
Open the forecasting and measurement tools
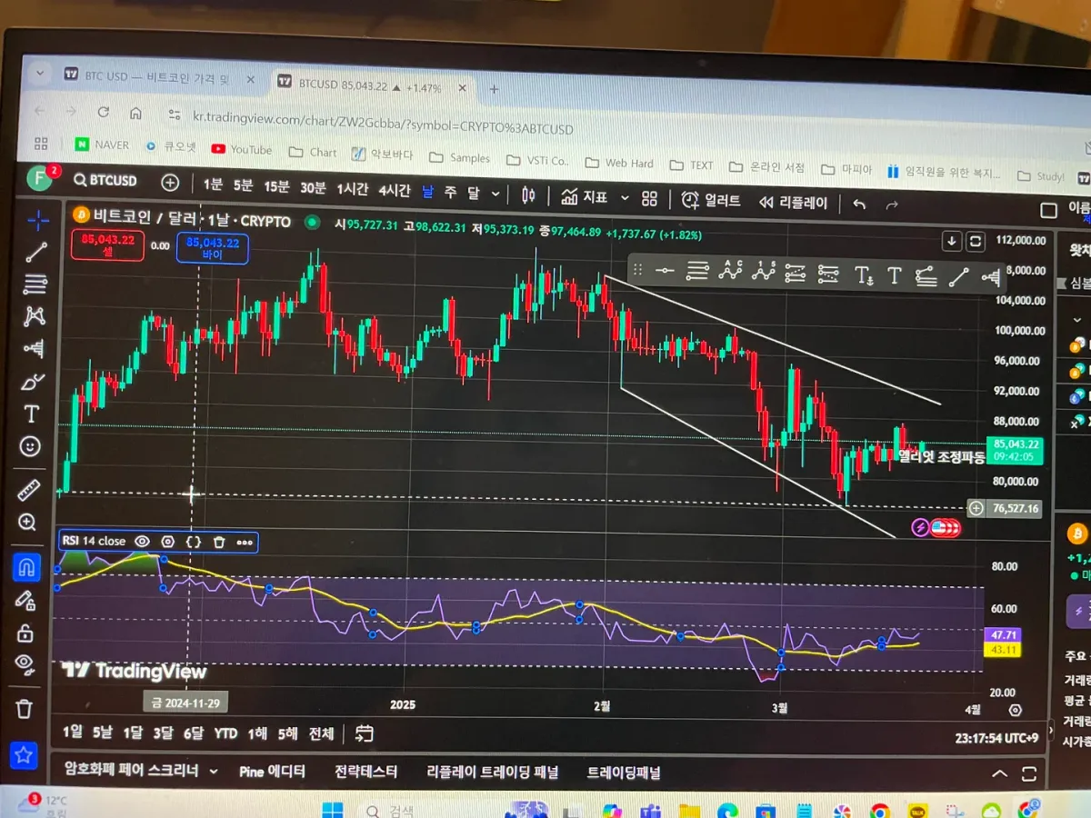[x=34, y=347]
